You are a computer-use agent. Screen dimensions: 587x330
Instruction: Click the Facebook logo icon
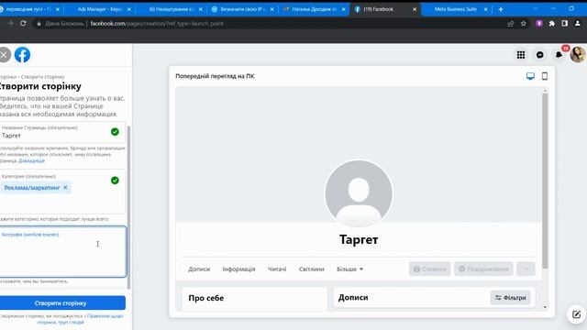22,55
